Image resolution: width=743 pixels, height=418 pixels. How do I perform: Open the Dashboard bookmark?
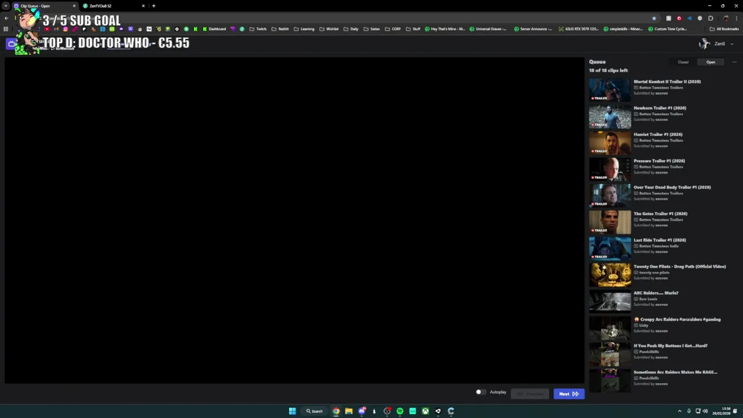point(214,29)
